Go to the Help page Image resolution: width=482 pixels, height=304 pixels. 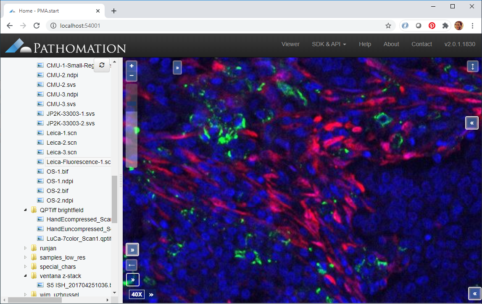coord(365,44)
